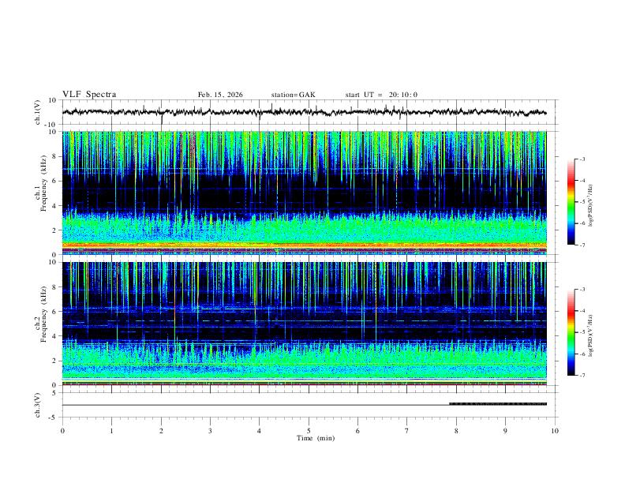The height and width of the screenshot is (483, 625).
Task: Click the "-4" tick on ch.2 colorbar
Action: [582, 311]
